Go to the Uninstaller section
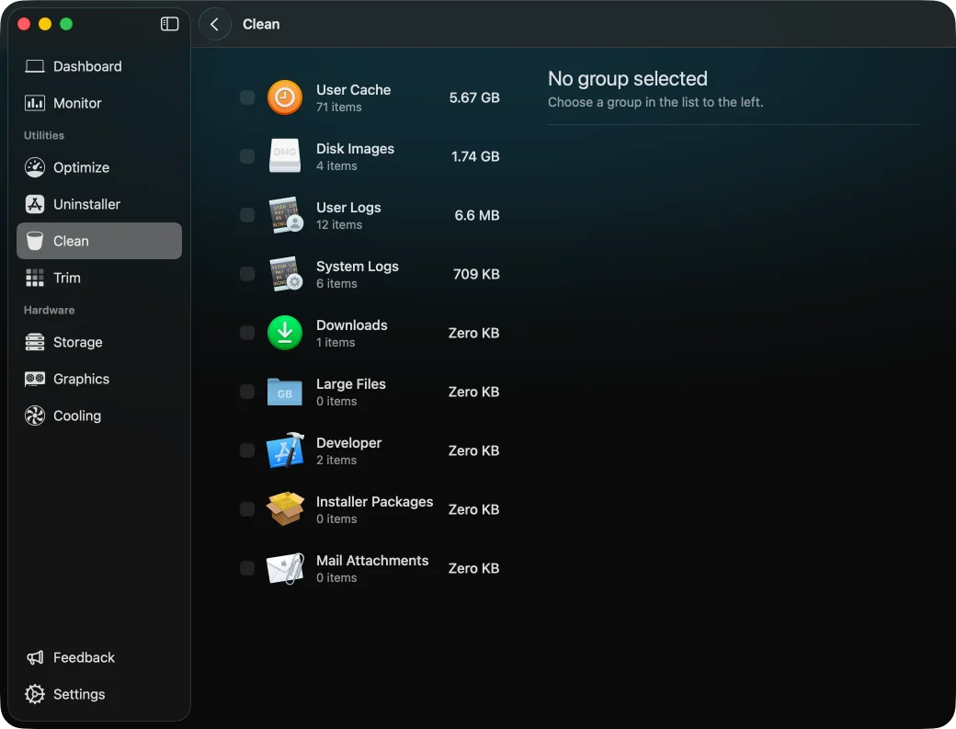The width and height of the screenshot is (956, 729). click(98, 204)
